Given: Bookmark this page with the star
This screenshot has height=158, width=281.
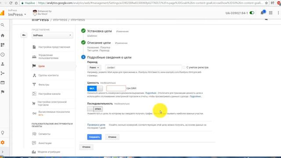Looking at the screenshot, I should pos(267,3).
